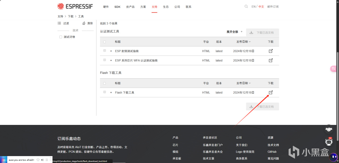Open the SDK menu
This screenshot has width=339, height=163.
(x=117, y=7)
